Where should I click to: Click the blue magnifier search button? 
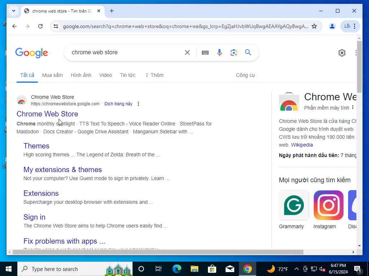click(248, 52)
